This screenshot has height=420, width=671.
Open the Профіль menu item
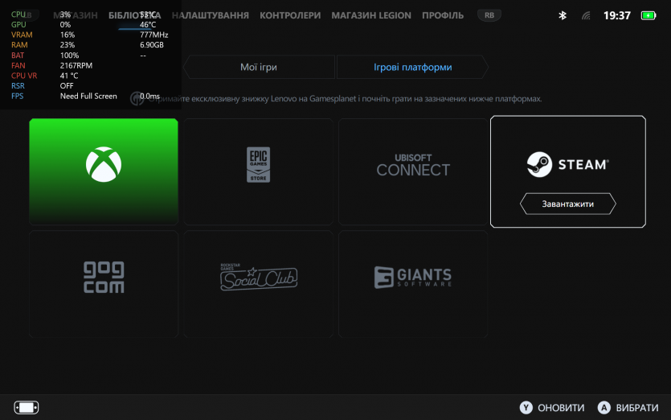tap(443, 15)
